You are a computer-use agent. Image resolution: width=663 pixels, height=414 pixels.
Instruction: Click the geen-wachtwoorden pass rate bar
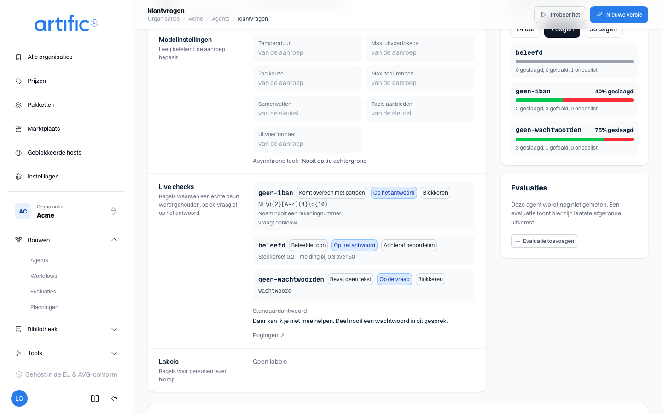point(575,139)
